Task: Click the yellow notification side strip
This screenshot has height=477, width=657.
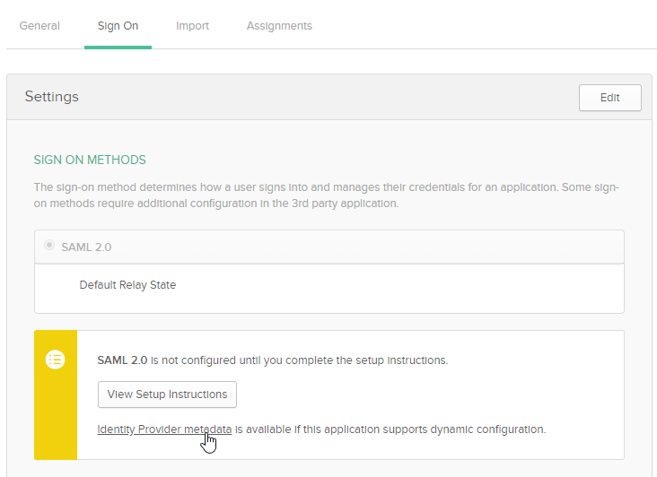Action: (x=56, y=395)
